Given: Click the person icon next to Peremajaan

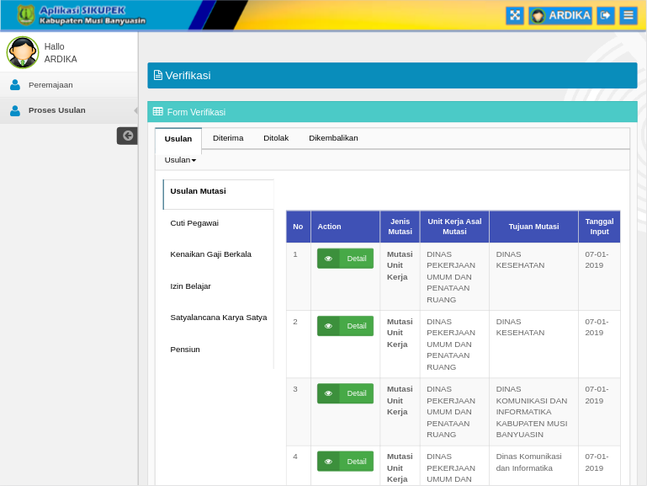Looking at the screenshot, I should click(x=15, y=84).
